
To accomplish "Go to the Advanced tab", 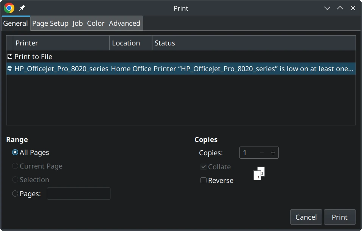I will 124,23.
